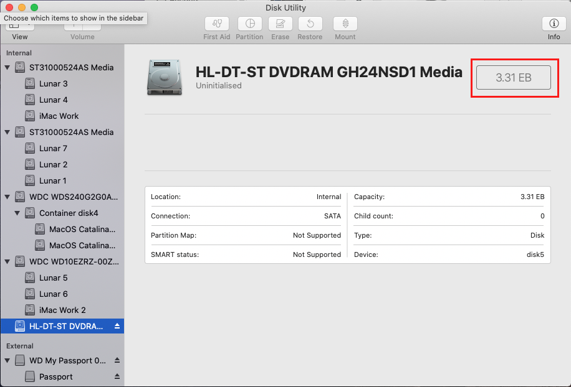571x387 pixels.
Task: Minimize the Disk Utility window
Action: tap(22, 7)
